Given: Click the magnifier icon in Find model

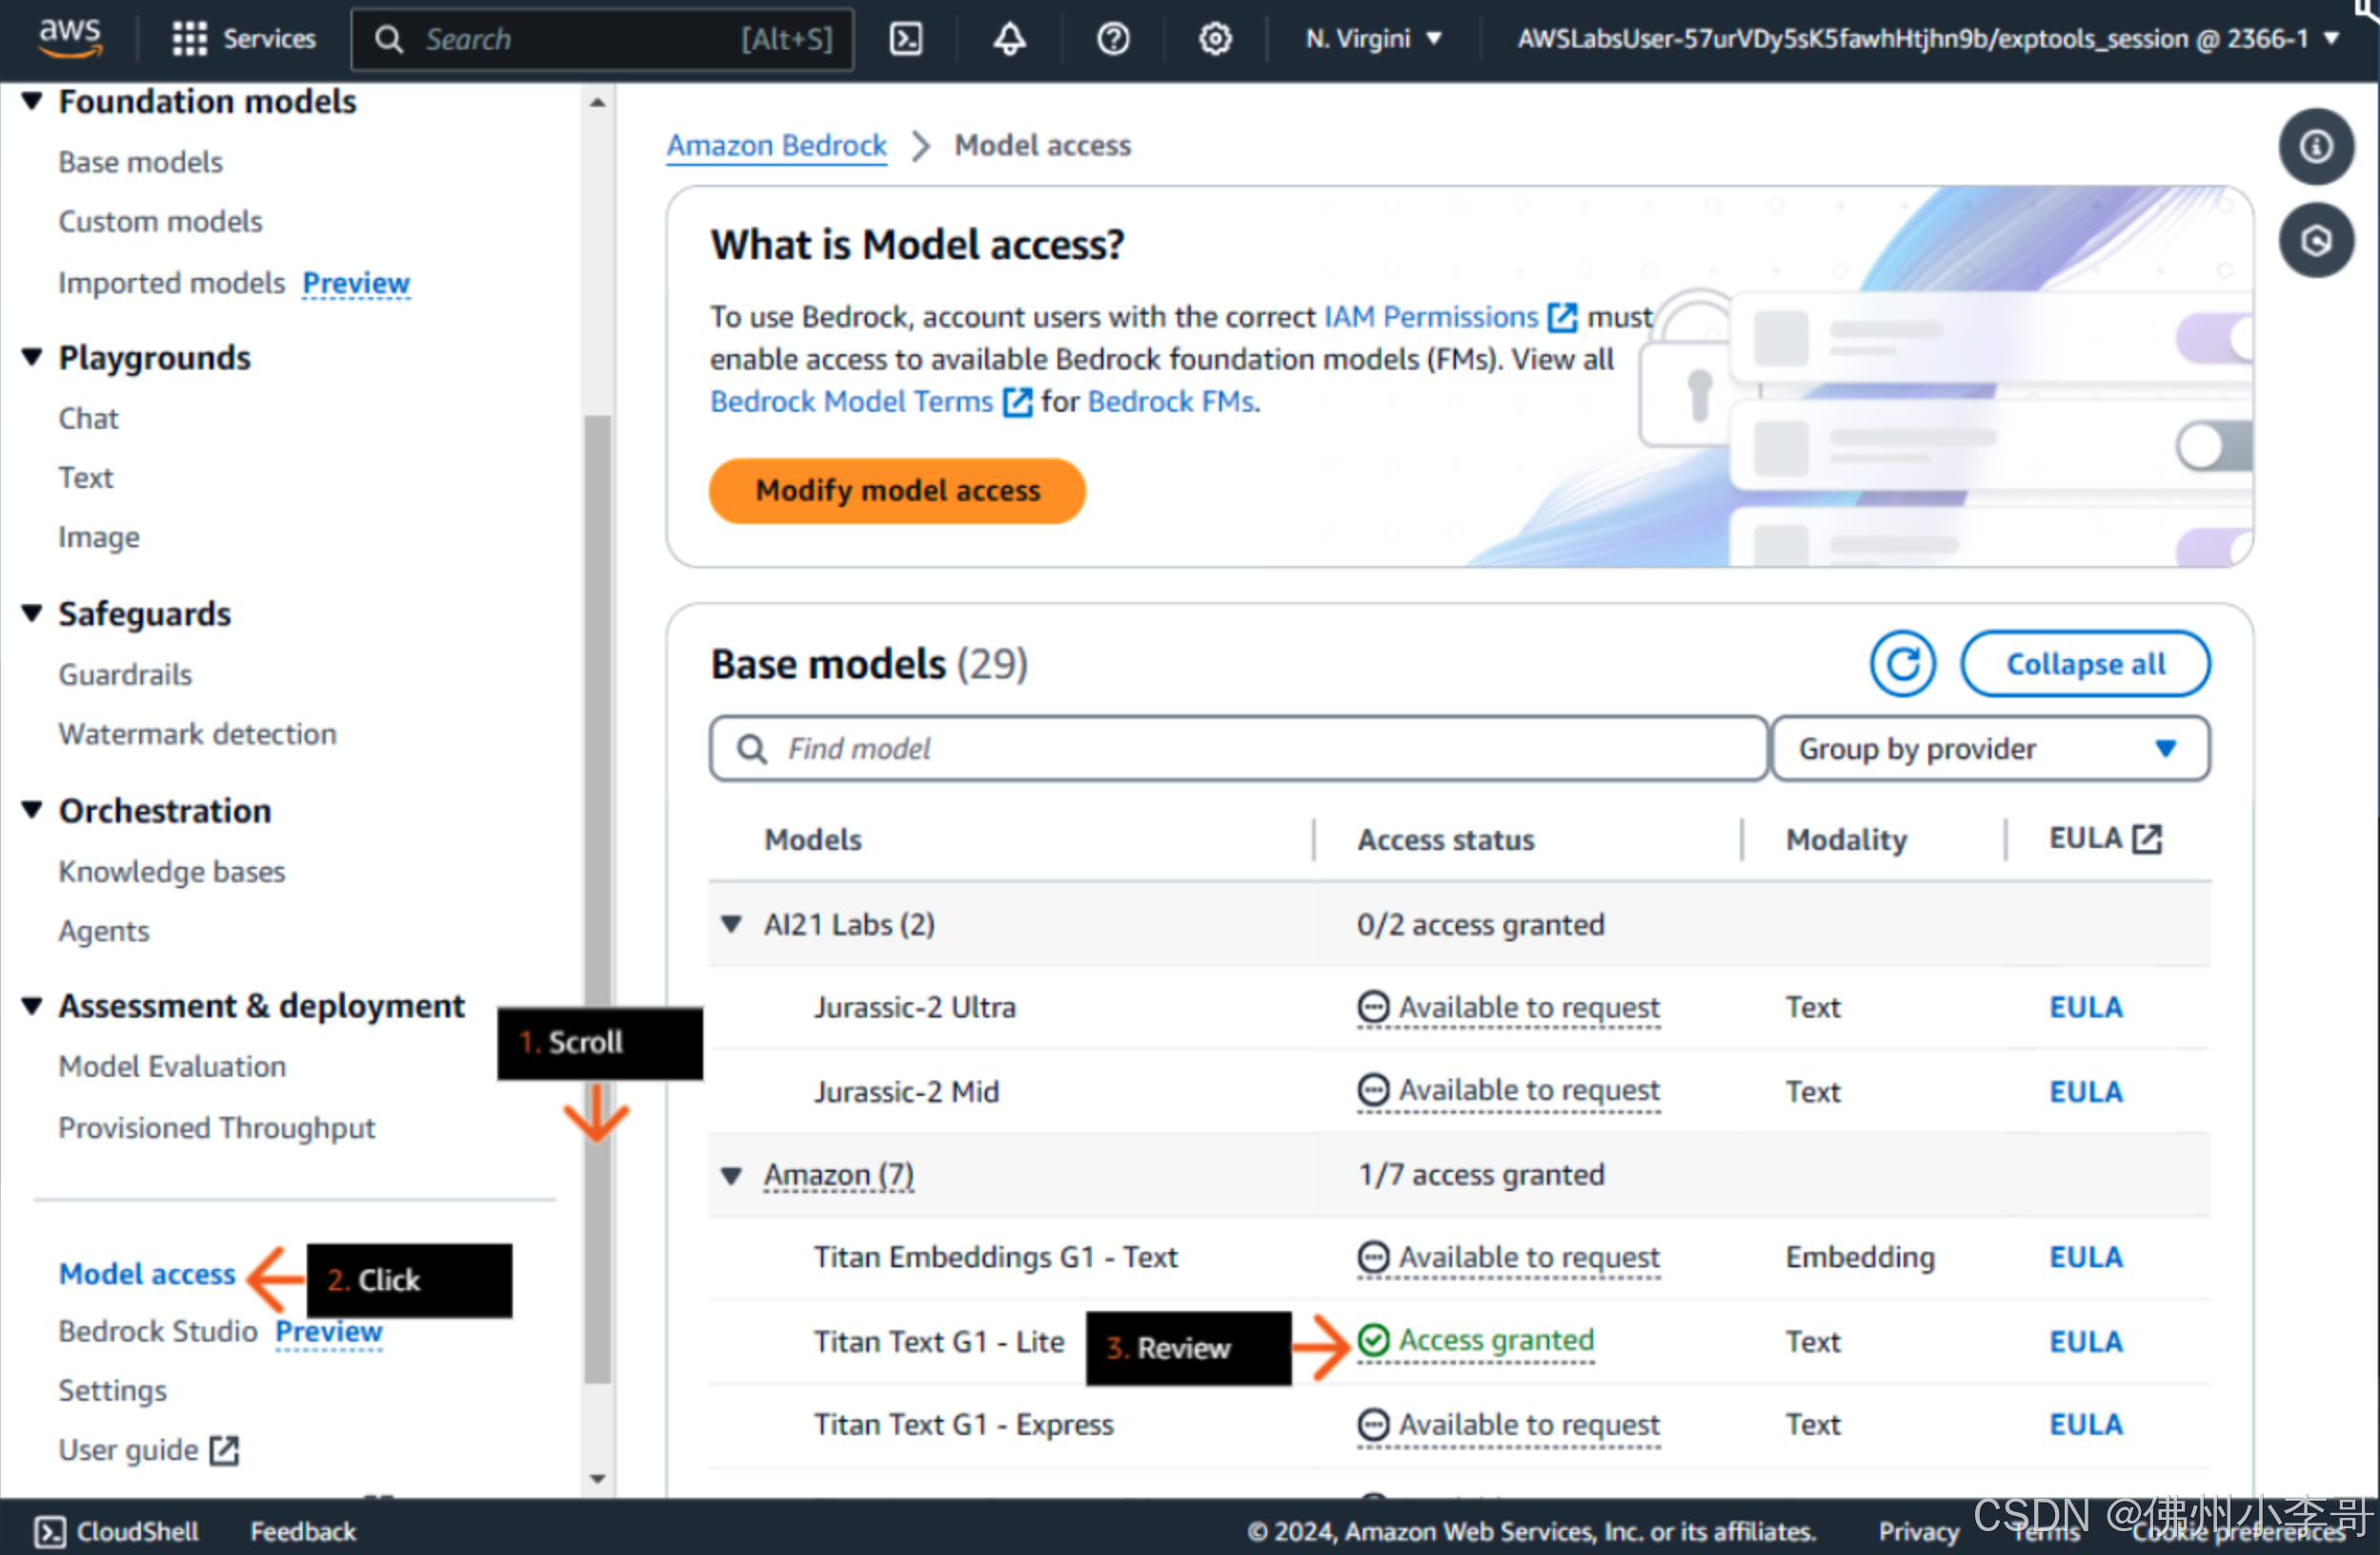Looking at the screenshot, I should click(x=752, y=748).
